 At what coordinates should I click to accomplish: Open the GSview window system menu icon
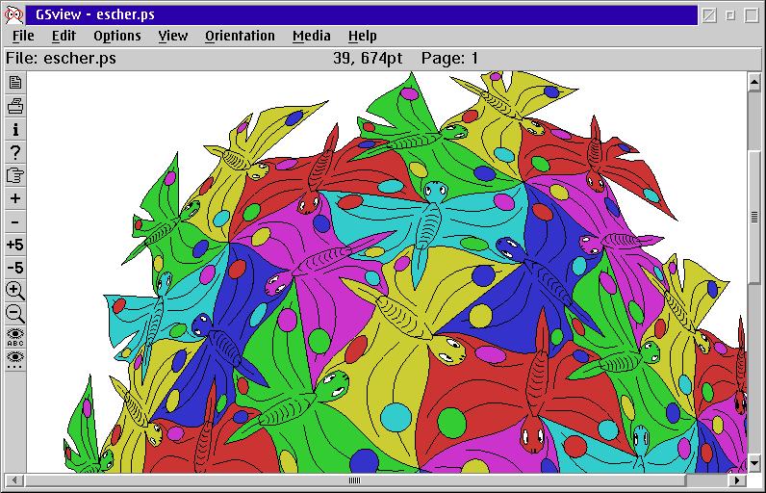coord(14,15)
